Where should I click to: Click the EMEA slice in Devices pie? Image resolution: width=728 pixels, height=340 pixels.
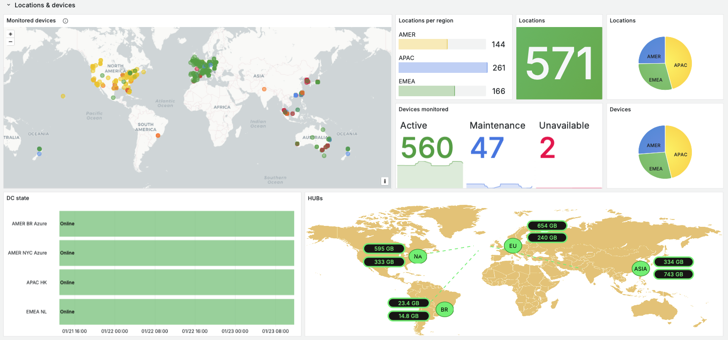click(x=655, y=168)
